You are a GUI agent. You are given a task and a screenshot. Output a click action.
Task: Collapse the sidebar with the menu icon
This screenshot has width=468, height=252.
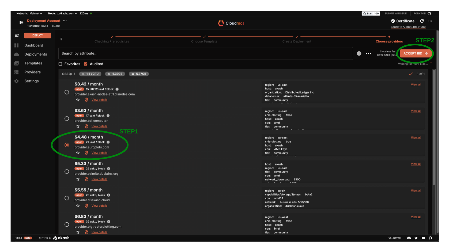tap(17, 35)
